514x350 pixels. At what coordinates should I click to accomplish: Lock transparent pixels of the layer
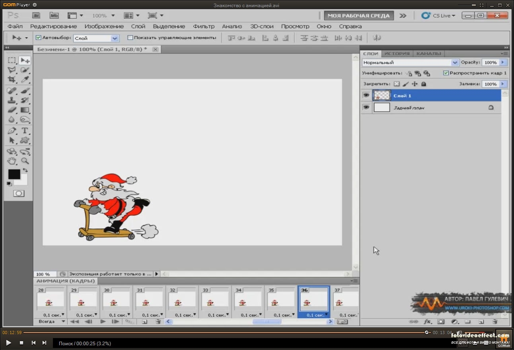397,84
